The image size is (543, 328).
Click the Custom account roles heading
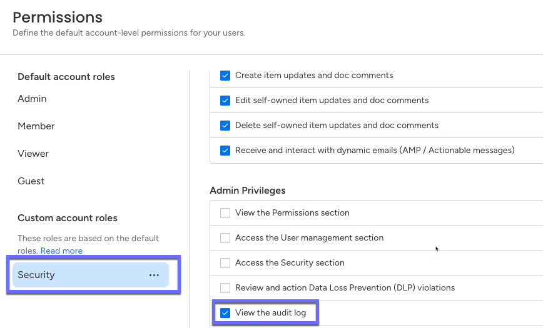[x=68, y=218]
